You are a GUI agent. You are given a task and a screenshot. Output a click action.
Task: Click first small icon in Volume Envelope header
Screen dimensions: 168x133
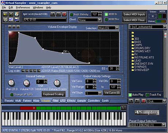click(10, 27)
